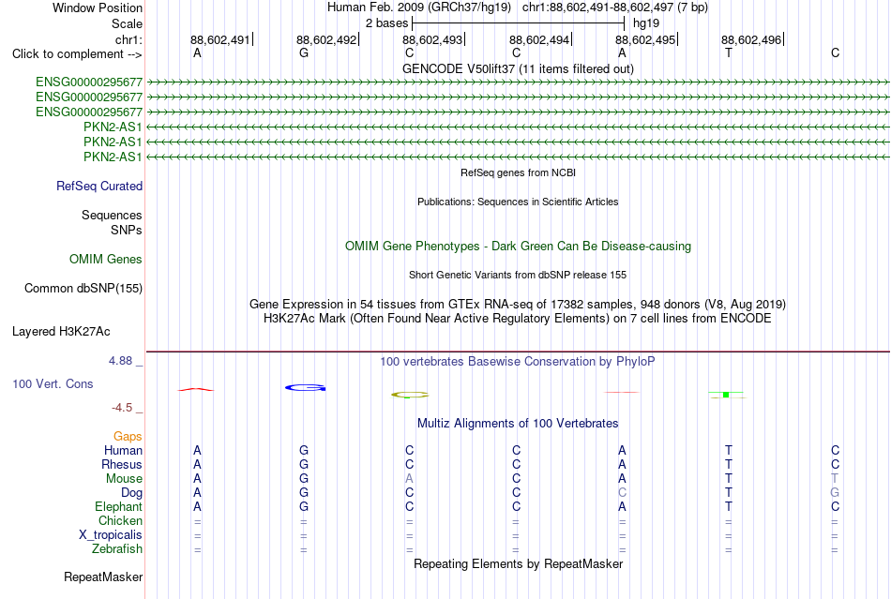Click the '2 bases' scale bar label
The width and height of the screenshot is (891, 599).
click(386, 23)
